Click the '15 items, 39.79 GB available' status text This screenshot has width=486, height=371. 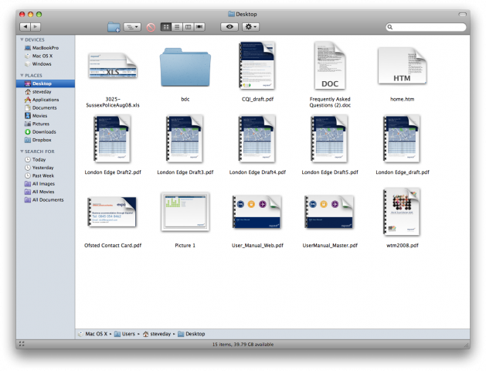tap(243, 345)
